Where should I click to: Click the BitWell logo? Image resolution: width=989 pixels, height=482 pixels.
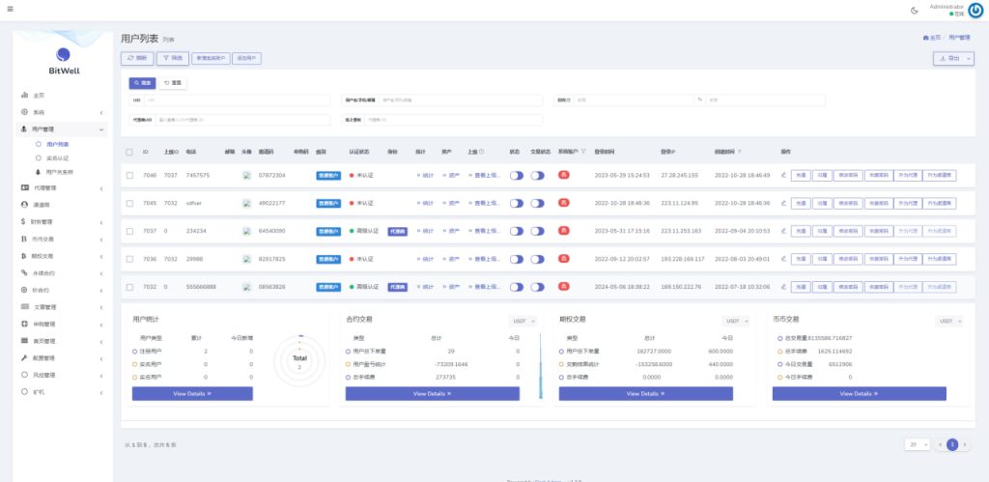(x=64, y=61)
